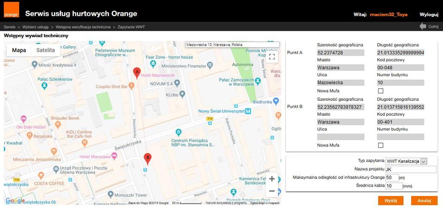Click the Cofnij back arrow icon
This screenshot has height=209, width=443.
[x=423, y=26]
